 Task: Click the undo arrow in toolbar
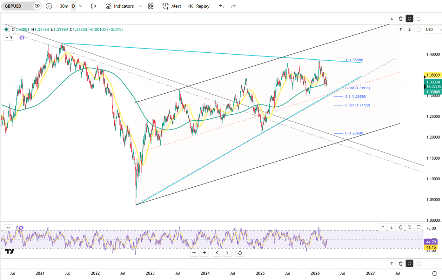[221, 6]
